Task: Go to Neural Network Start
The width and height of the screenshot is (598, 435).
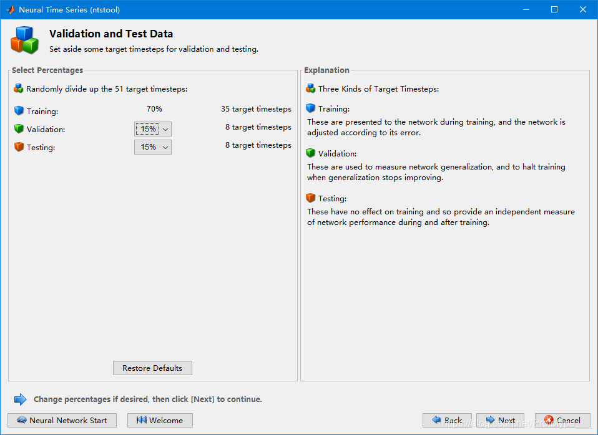Action: (62, 420)
